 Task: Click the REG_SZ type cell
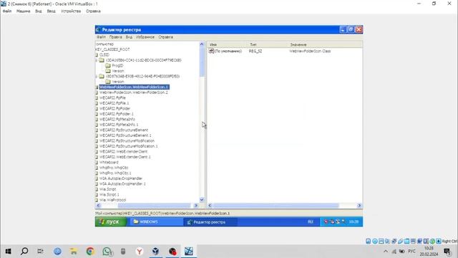click(255, 51)
